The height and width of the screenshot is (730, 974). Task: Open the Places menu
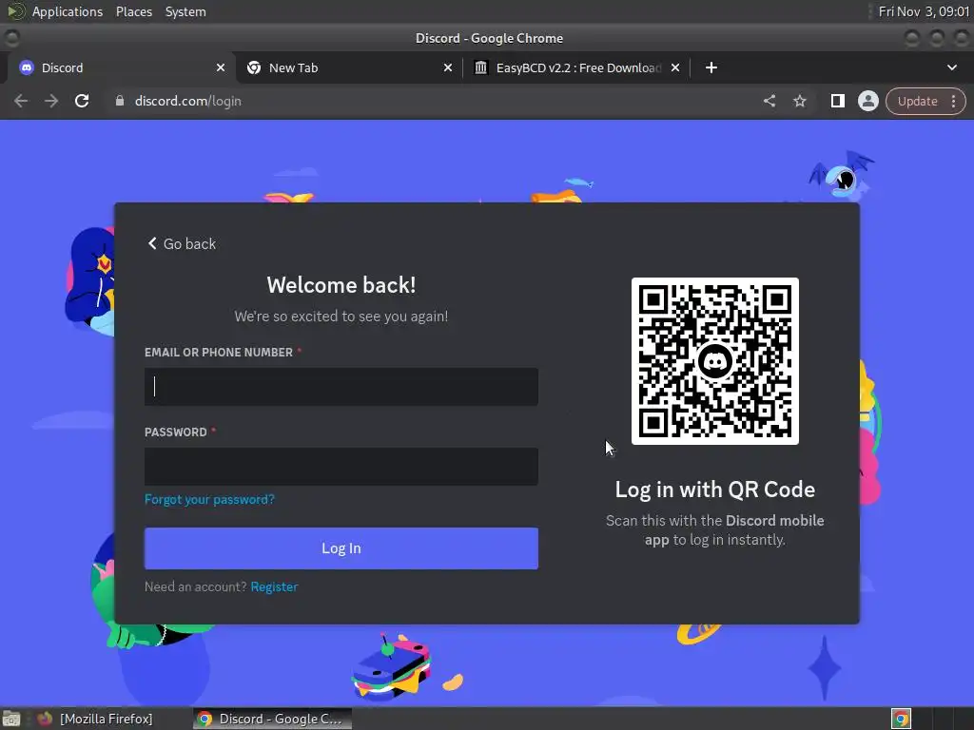[x=133, y=11]
